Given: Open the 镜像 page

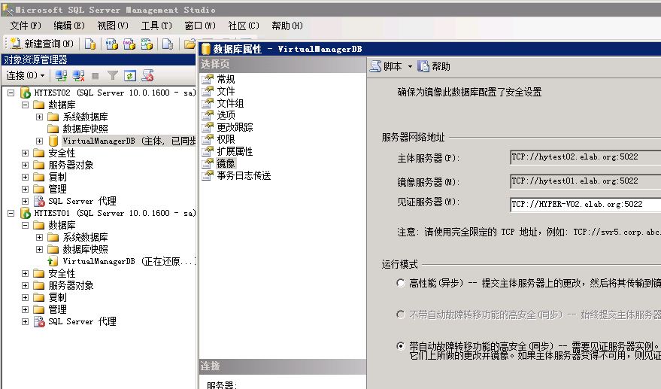Looking at the screenshot, I should click(x=226, y=163).
